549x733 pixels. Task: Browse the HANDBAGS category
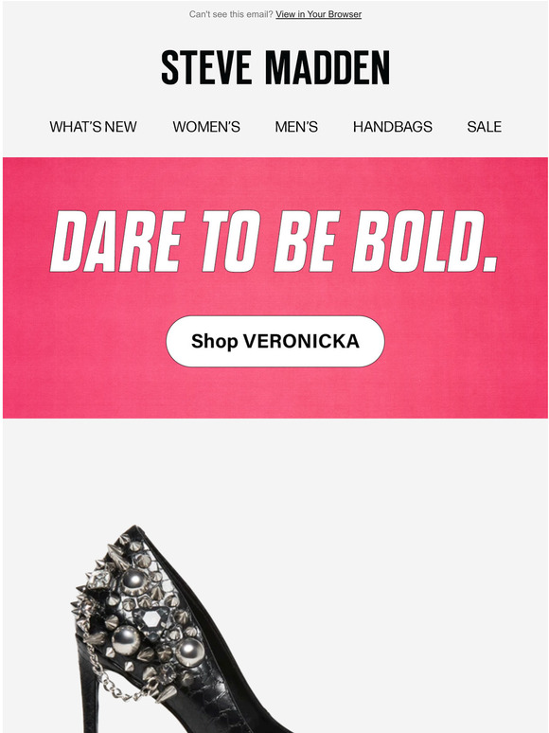tap(393, 127)
